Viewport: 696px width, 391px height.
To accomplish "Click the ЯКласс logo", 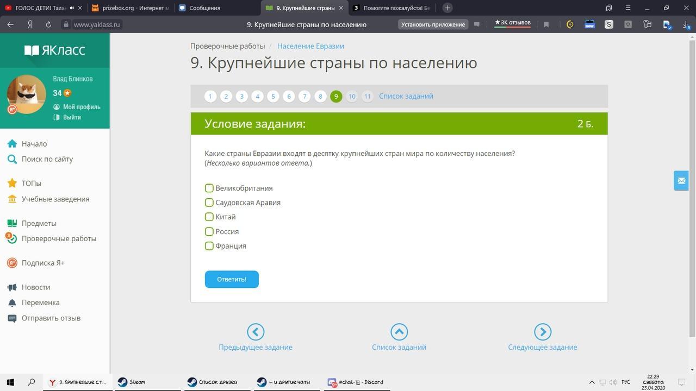I will [55, 51].
